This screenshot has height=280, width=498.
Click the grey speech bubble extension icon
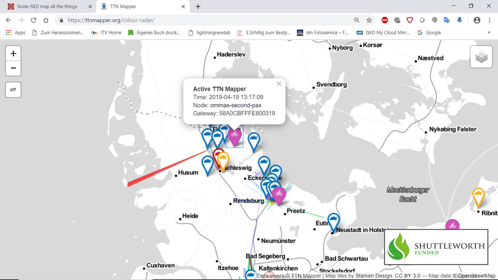coord(435,20)
